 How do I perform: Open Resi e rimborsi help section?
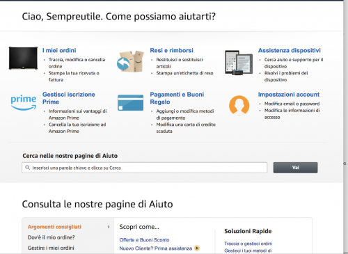pyautogui.click(x=171, y=50)
